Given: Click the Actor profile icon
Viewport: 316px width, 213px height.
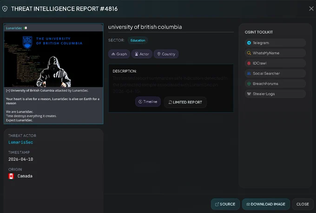Looking at the screenshot, I should pos(137,54).
